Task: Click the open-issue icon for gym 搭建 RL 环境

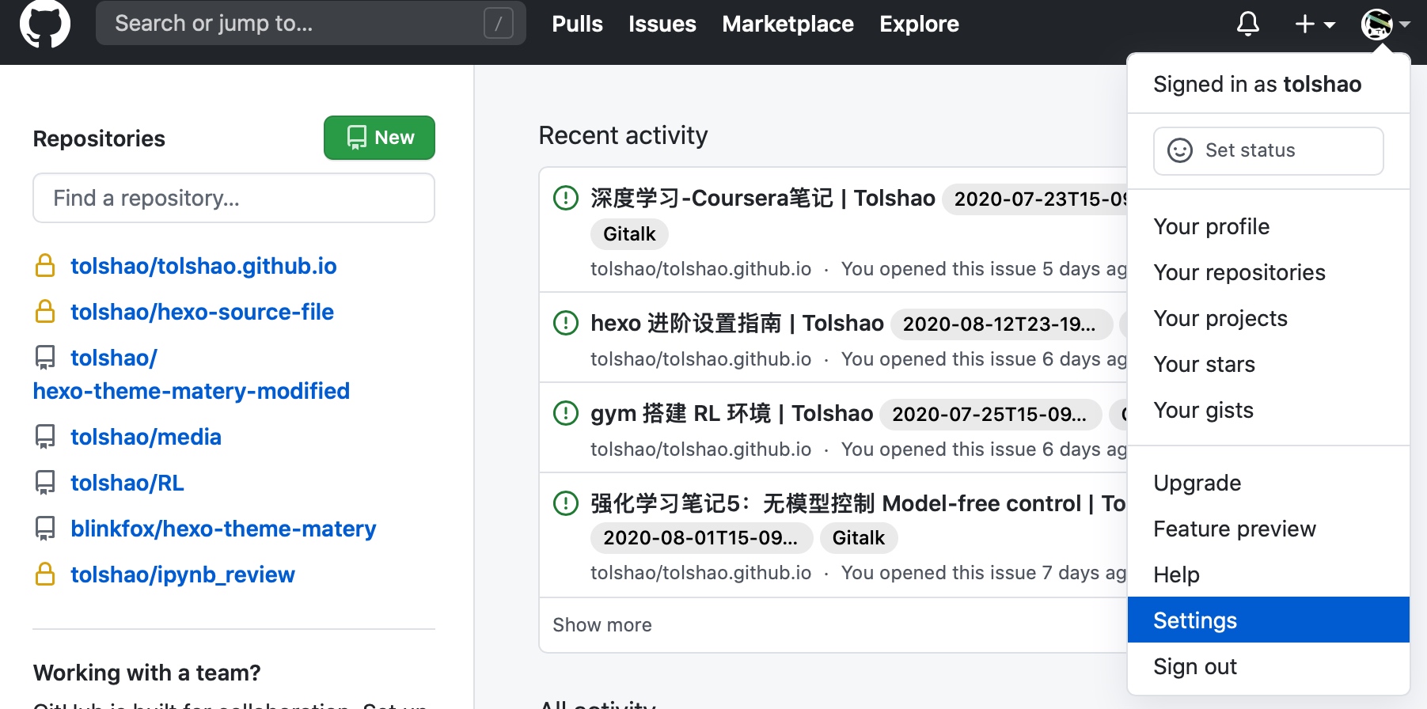Action: (565, 413)
